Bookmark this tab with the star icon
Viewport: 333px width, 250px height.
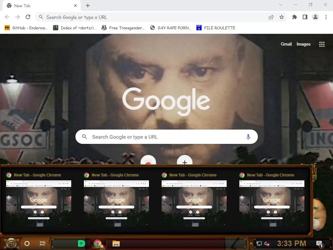(x=282, y=17)
